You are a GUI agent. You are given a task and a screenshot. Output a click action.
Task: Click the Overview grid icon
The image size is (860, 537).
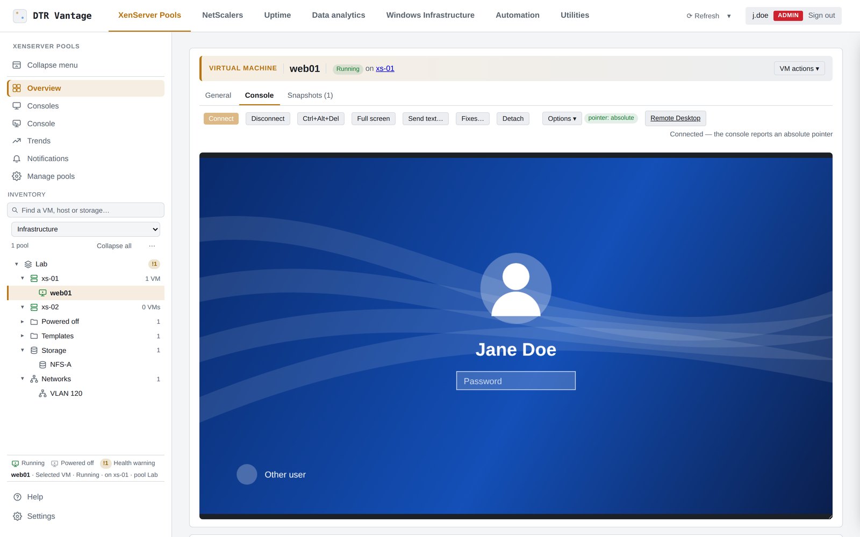[x=17, y=88]
